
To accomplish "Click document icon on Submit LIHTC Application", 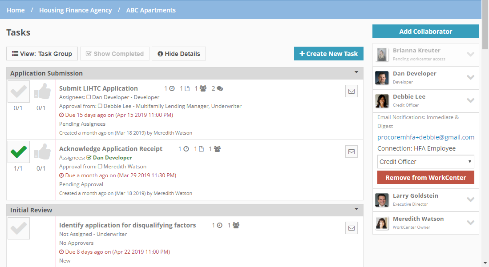I will [x=187, y=88].
